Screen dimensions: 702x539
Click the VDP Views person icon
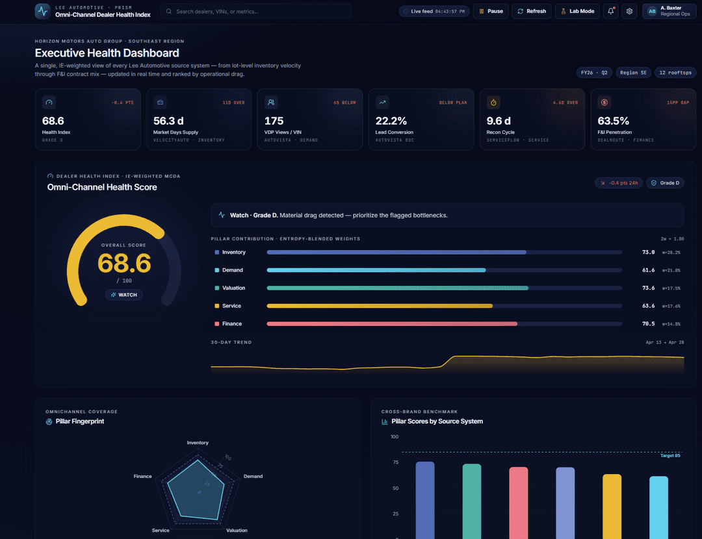tap(271, 102)
